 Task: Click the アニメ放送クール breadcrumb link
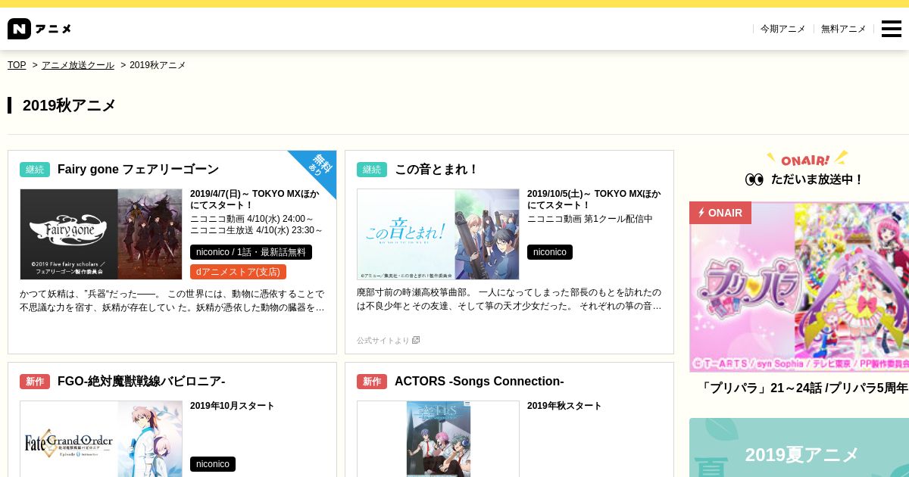point(78,65)
